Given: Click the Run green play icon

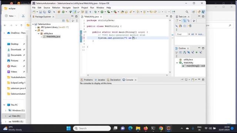Looking at the screenshot, I should pos(102,12).
